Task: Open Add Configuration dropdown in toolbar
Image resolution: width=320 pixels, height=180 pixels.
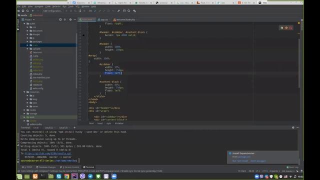Action: [x=52, y=11]
